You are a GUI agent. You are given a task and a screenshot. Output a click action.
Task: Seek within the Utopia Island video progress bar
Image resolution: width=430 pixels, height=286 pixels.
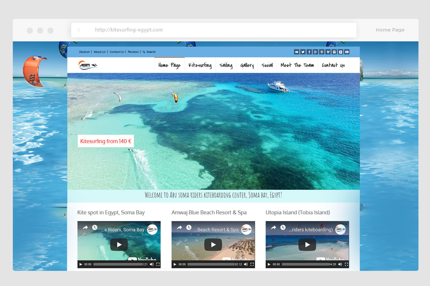tap(305, 265)
